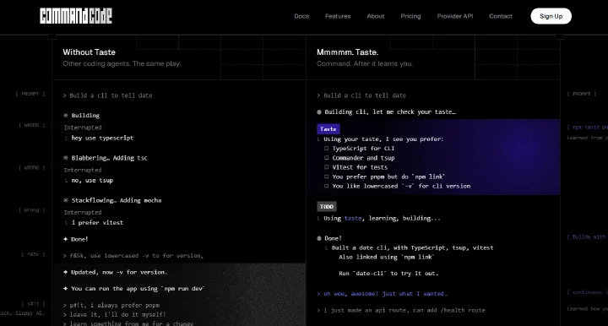Check the 'You prefer pnpm' box

327,177
